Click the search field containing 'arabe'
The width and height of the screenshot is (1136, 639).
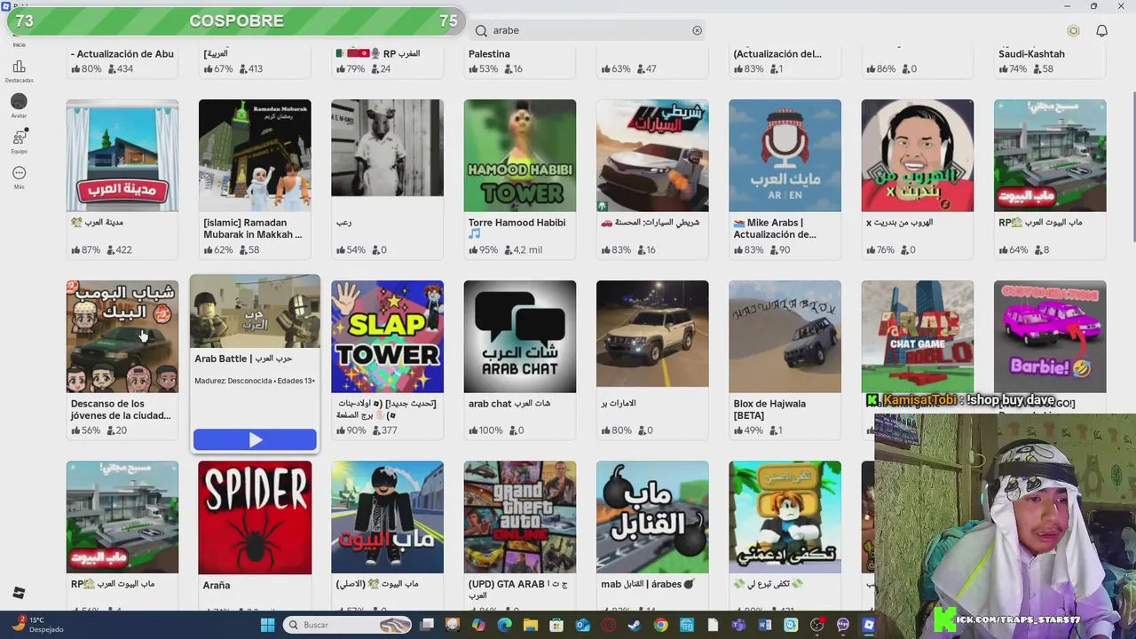[x=587, y=30]
